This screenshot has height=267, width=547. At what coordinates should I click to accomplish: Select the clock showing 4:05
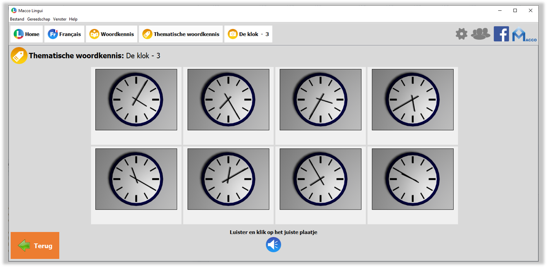coord(136,100)
